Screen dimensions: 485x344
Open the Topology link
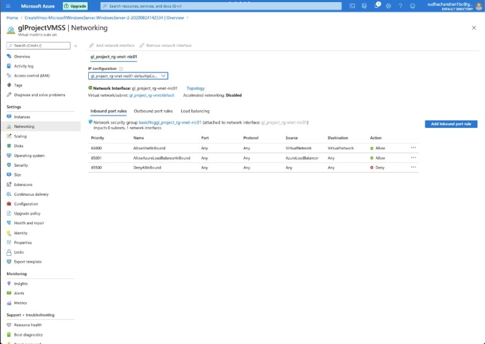(x=196, y=88)
